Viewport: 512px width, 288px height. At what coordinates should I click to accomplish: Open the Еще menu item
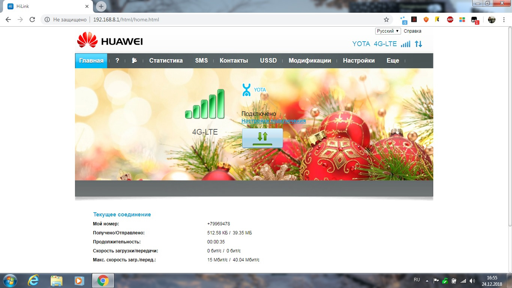(x=393, y=60)
